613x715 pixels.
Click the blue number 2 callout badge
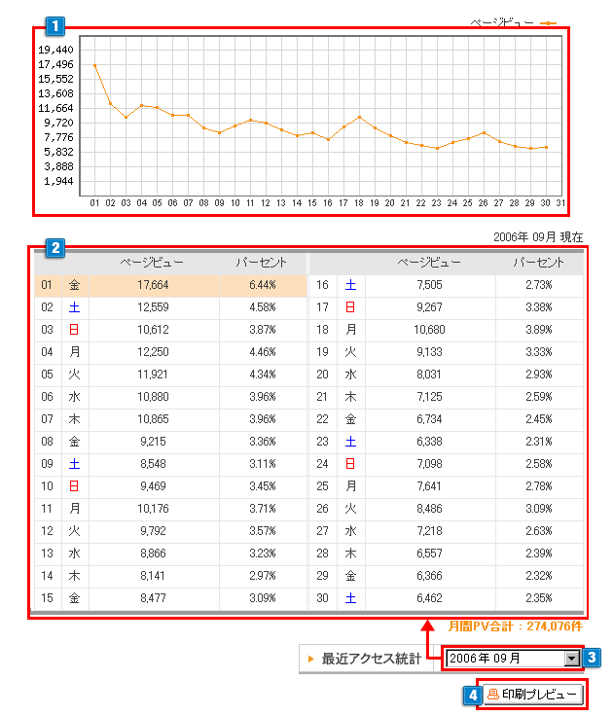click(x=55, y=247)
